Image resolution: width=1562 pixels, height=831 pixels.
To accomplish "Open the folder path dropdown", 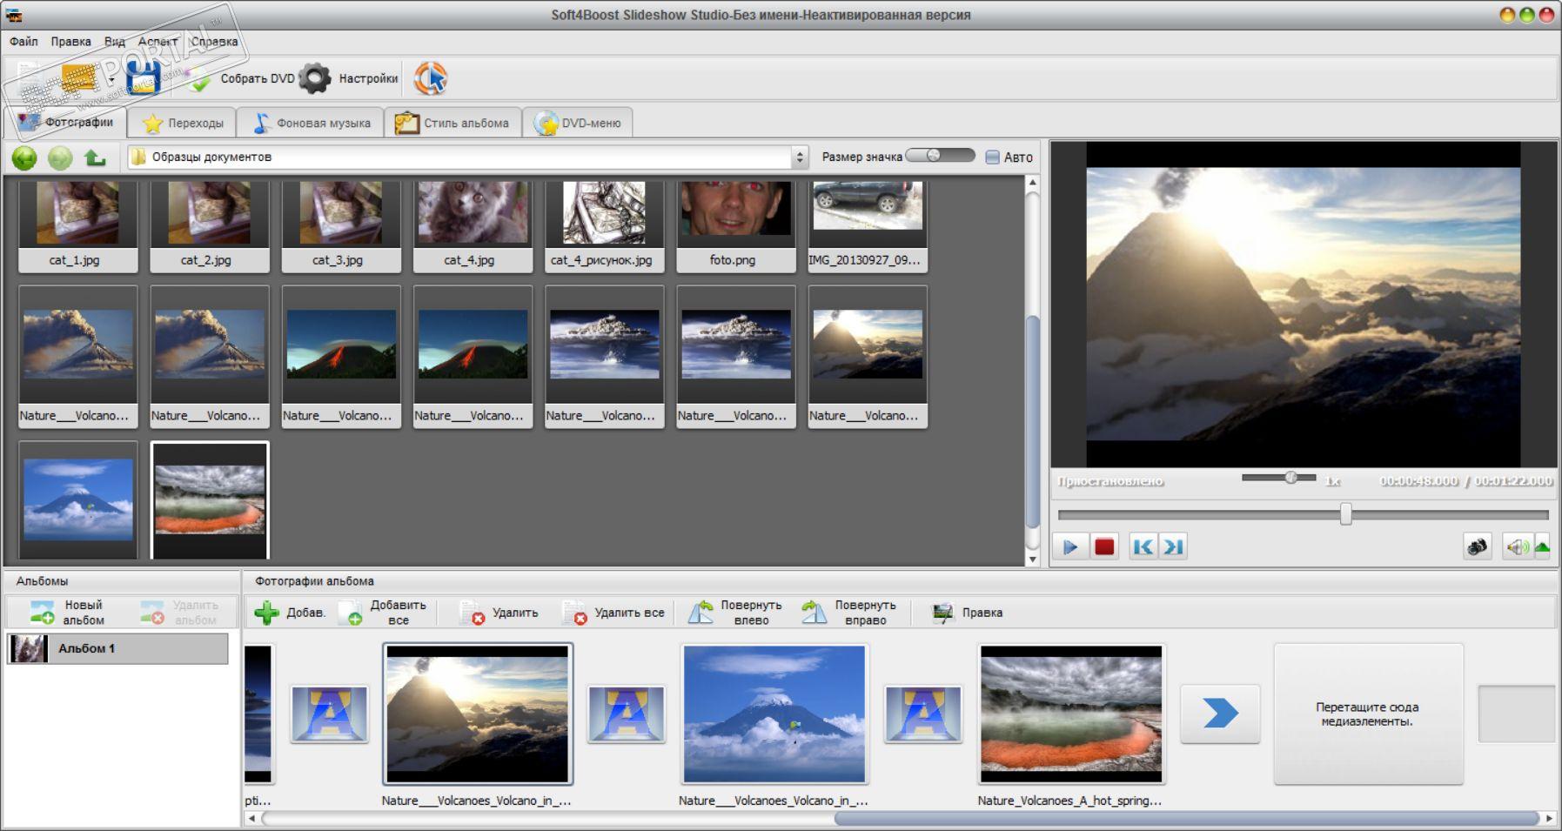I will point(799,157).
